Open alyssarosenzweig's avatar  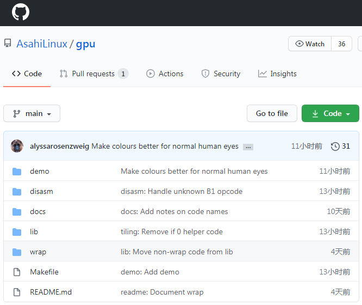tap(17, 146)
